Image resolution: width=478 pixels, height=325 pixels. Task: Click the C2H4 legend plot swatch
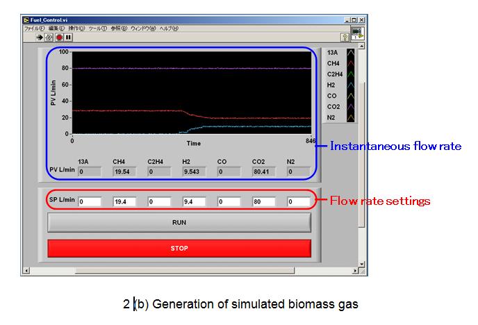pos(351,74)
